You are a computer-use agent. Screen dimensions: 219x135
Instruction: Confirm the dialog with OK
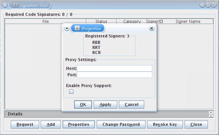coord(83,105)
